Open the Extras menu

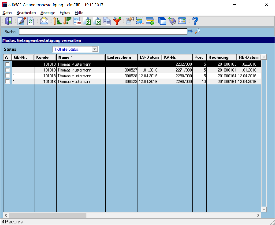[65, 13]
